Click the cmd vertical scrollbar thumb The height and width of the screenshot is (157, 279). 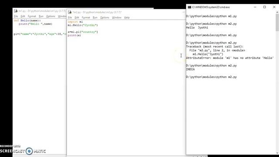[x=277, y=22]
